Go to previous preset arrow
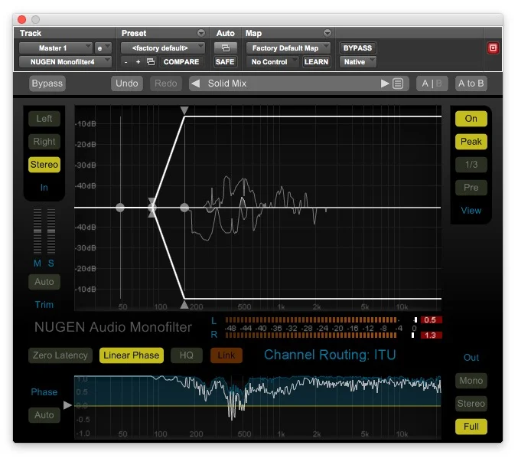Image resolution: width=518 pixels, height=465 pixels. tap(196, 84)
